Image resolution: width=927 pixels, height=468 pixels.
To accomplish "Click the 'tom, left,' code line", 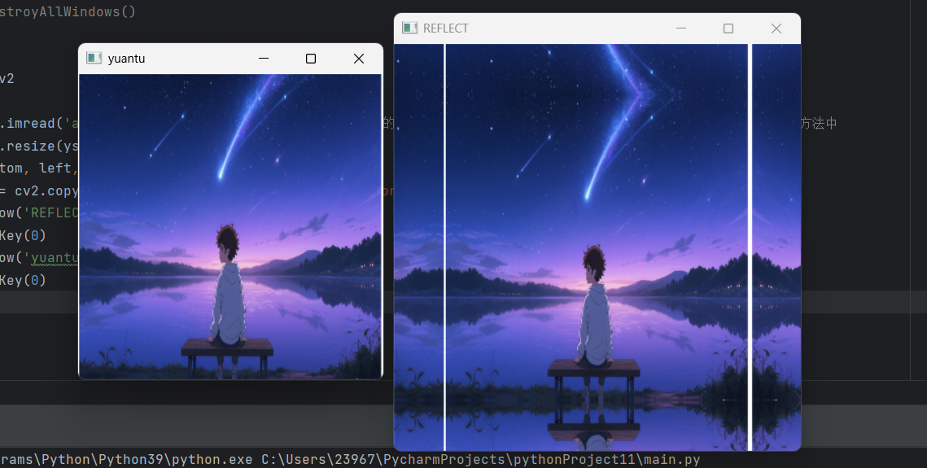I will coord(39,168).
